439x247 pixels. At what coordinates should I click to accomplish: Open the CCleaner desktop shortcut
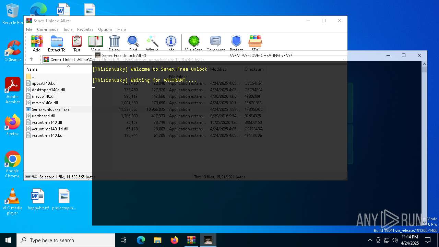12,51
